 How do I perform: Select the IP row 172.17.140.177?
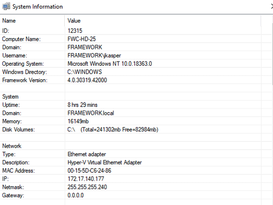(130, 179)
